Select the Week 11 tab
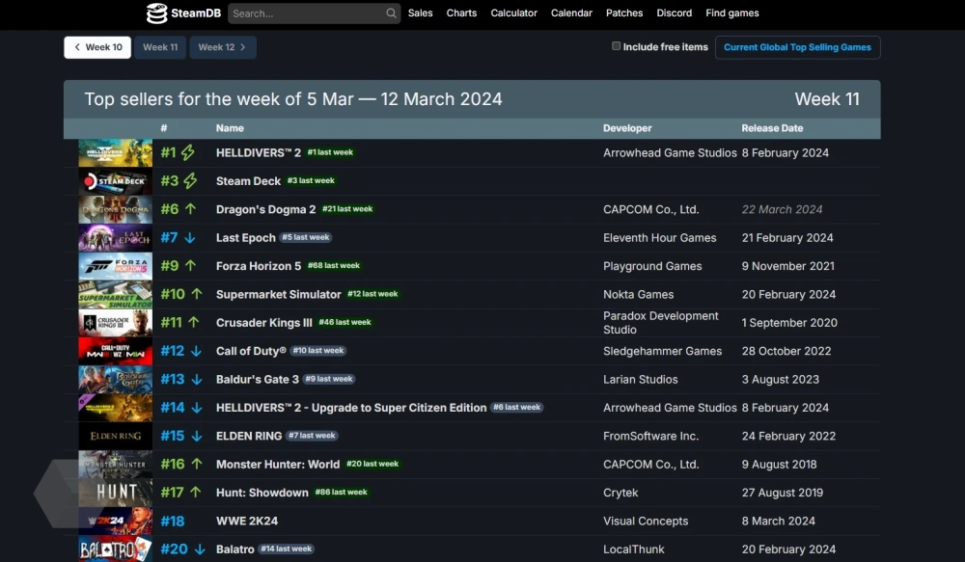 (x=160, y=47)
